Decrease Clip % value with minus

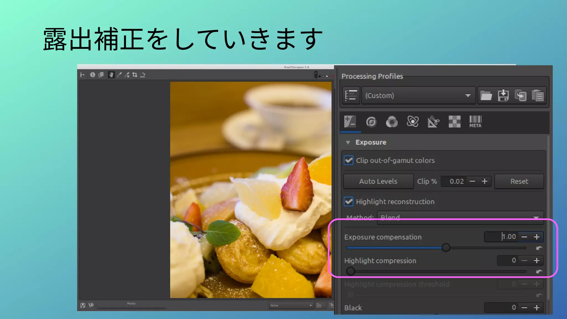pyautogui.click(x=473, y=181)
